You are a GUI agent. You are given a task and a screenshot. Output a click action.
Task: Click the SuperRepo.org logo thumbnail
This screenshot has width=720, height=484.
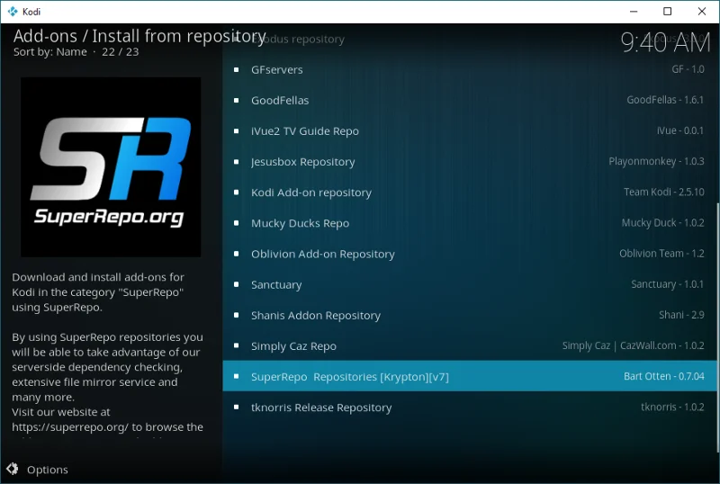[x=111, y=167]
